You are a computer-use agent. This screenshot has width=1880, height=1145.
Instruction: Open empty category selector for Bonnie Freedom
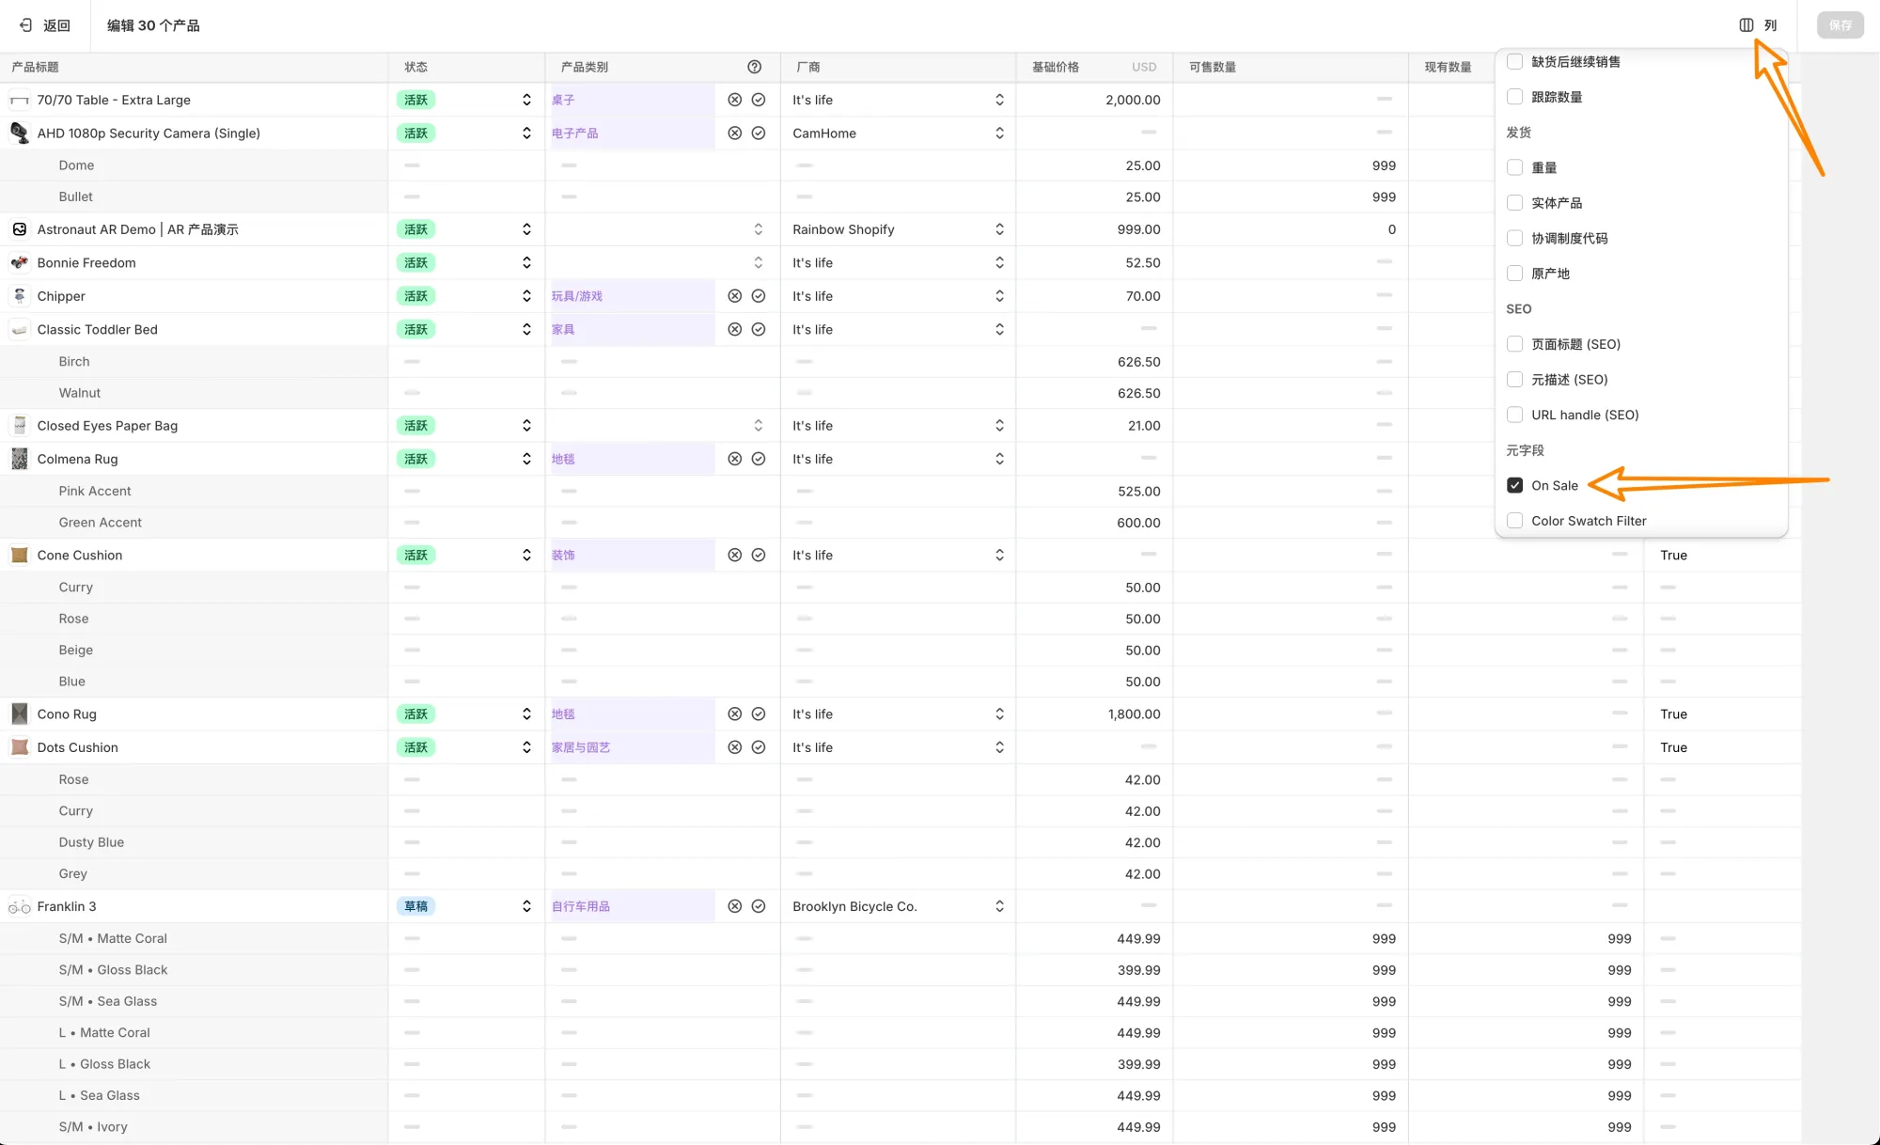tap(758, 263)
